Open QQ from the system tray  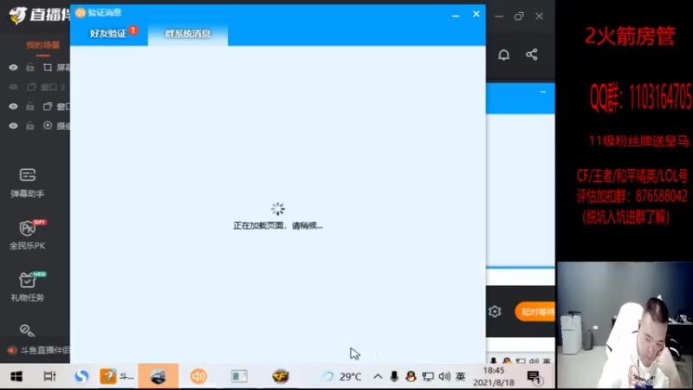(411, 377)
